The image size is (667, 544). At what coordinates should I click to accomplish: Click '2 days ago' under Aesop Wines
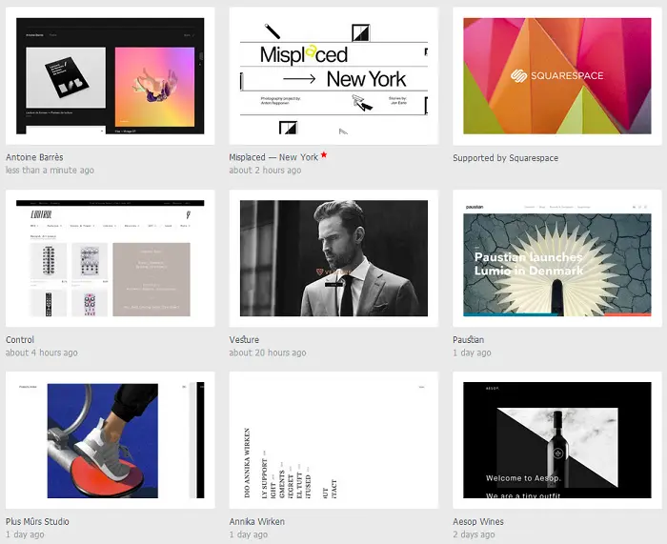(x=474, y=534)
